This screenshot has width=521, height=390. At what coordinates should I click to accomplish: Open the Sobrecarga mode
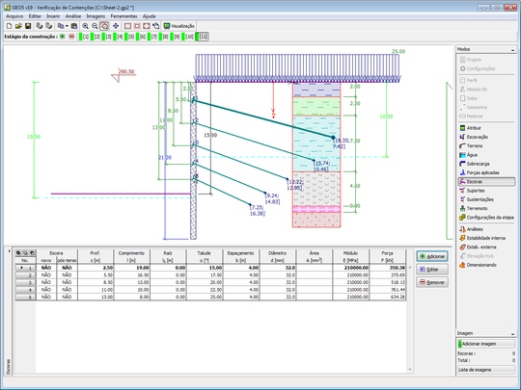478,164
